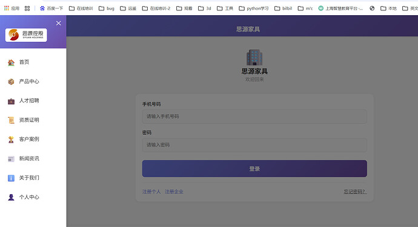The width and height of the screenshot is (418, 227).
Task: Open the 在线培训 bookmark folder
Action: tap(81, 8)
